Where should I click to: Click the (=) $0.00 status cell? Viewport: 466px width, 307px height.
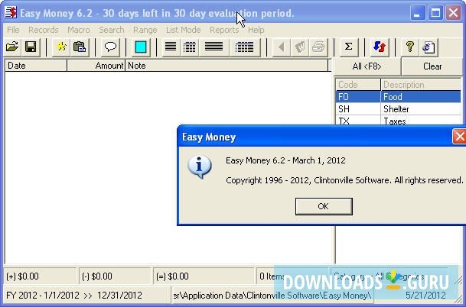click(204, 276)
